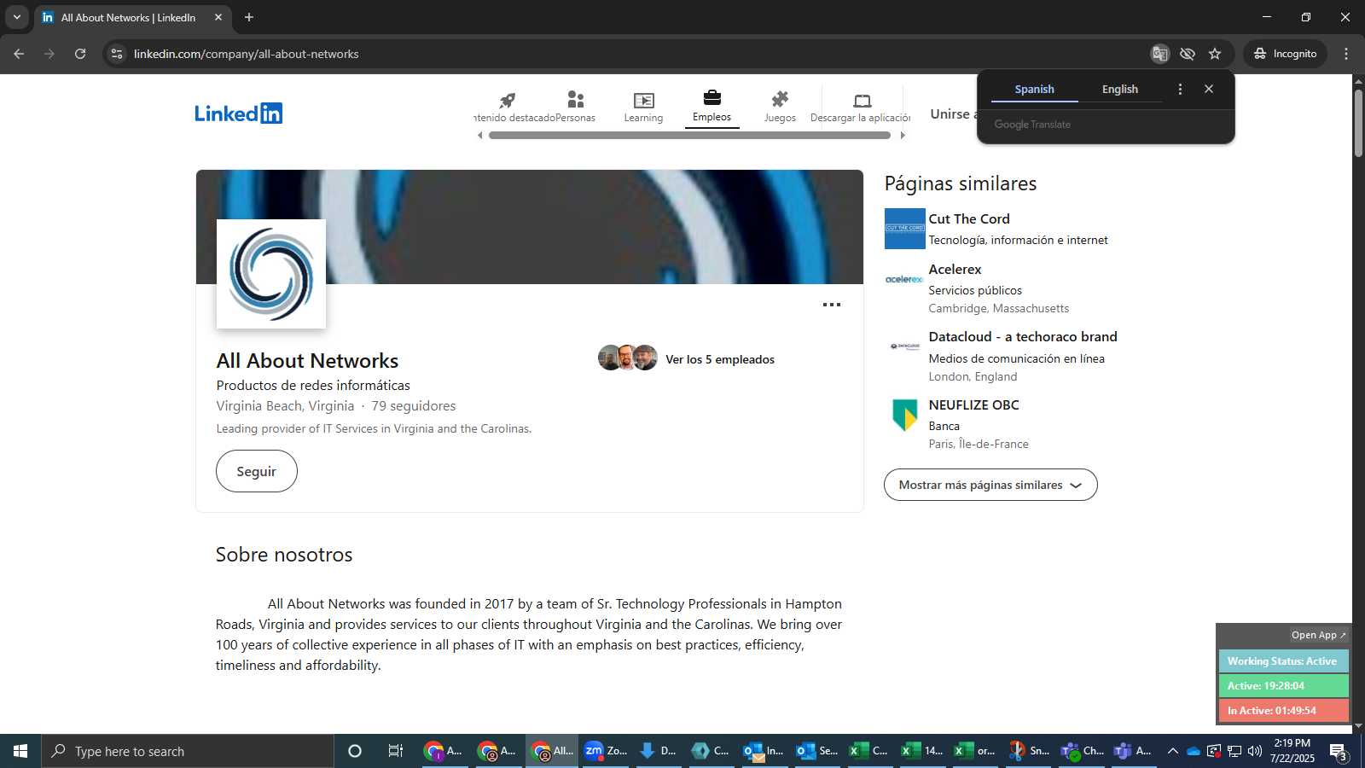Open the Learning video icon
Viewport: 1365px width, 768px height.
[644, 100]
